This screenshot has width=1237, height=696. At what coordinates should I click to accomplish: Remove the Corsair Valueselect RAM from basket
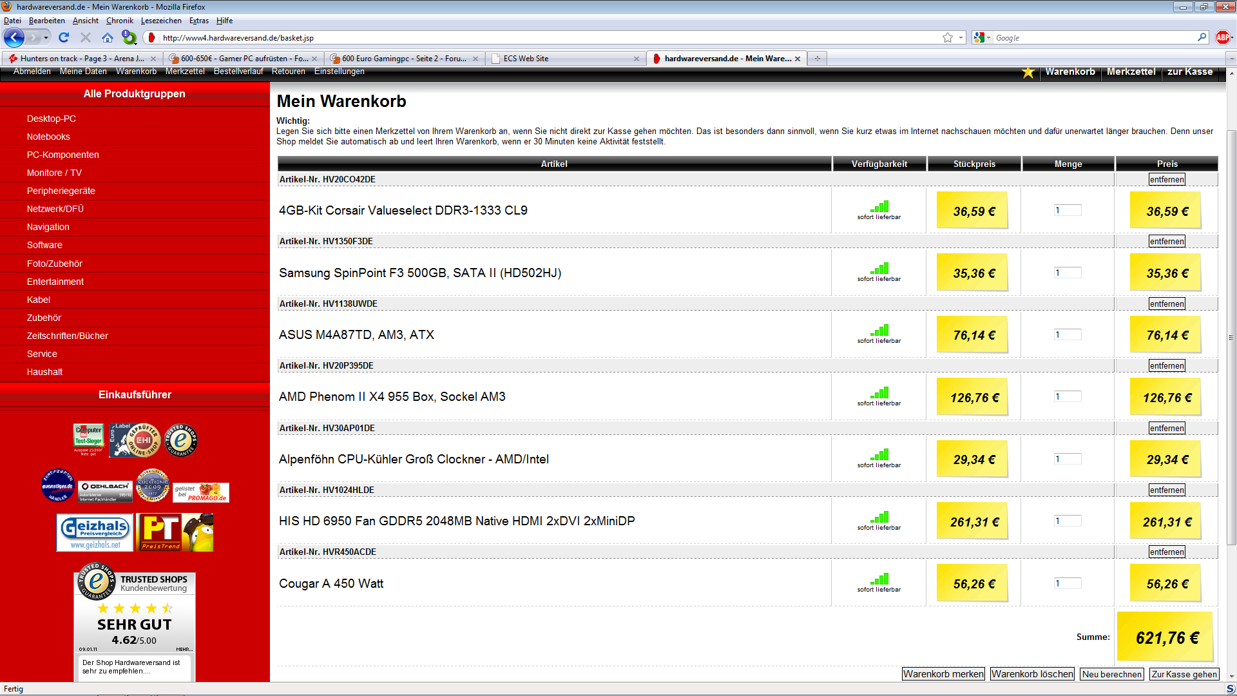pyautogui.click(x=1167, y=180)
